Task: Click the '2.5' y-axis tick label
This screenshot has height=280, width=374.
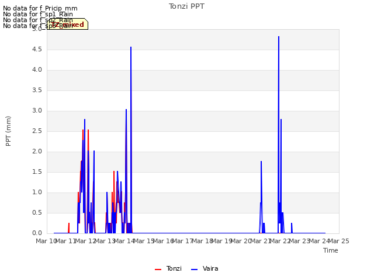Action: (37, 131)
